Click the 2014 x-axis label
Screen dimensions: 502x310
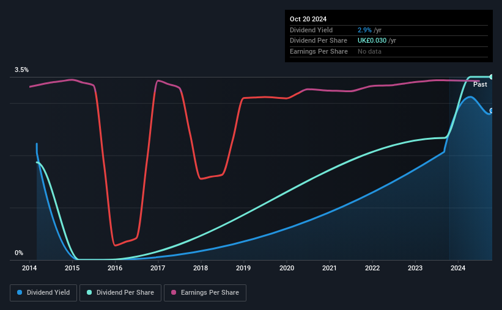[29, 268]
